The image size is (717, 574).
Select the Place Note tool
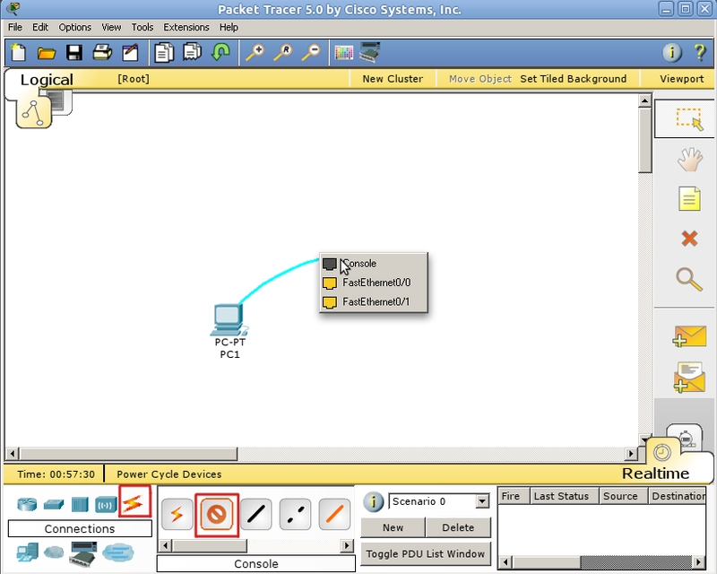pos(688,199)
